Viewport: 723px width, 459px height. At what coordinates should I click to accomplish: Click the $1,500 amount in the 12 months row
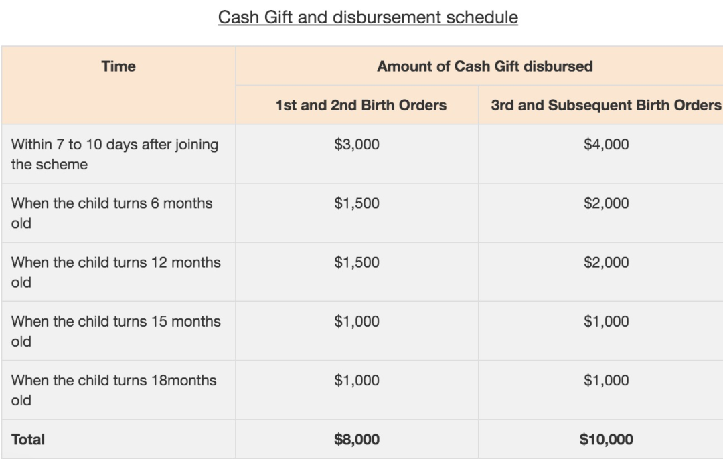coord(357,262)
